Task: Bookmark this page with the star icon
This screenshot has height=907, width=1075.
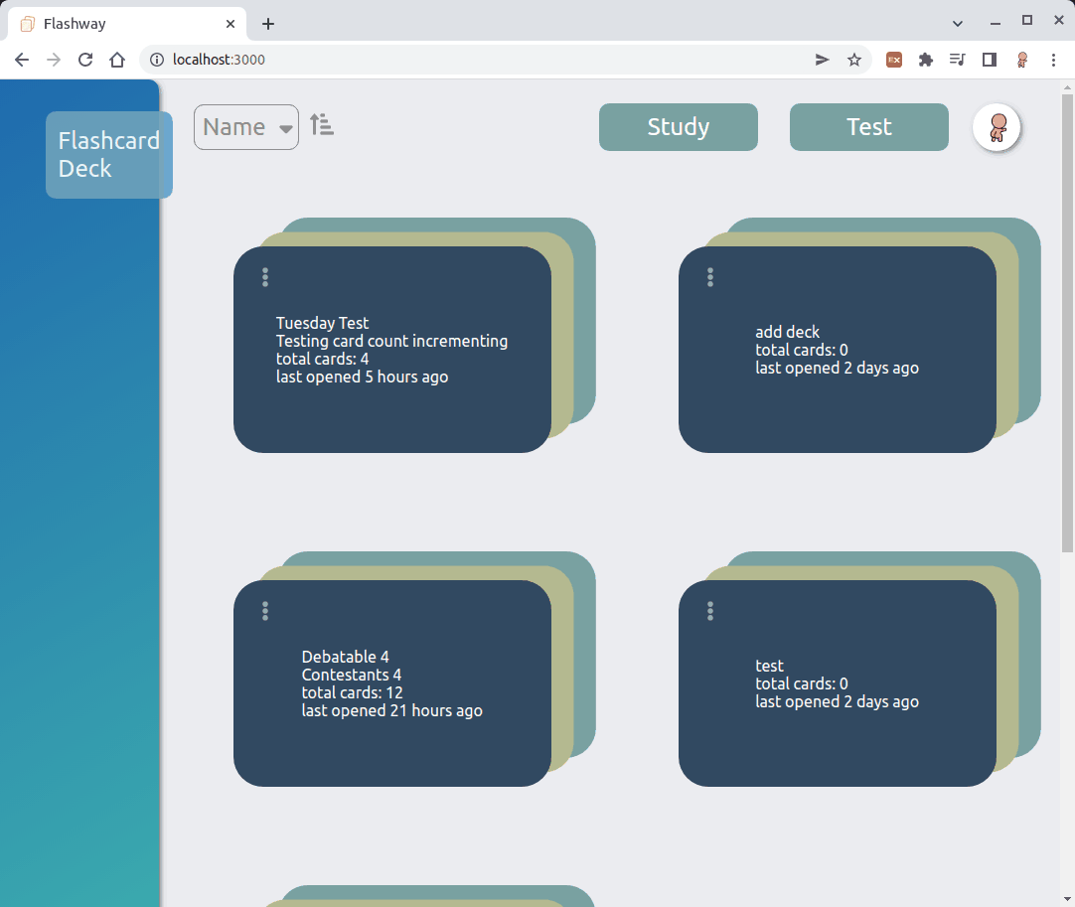Action: pos(853,60)
